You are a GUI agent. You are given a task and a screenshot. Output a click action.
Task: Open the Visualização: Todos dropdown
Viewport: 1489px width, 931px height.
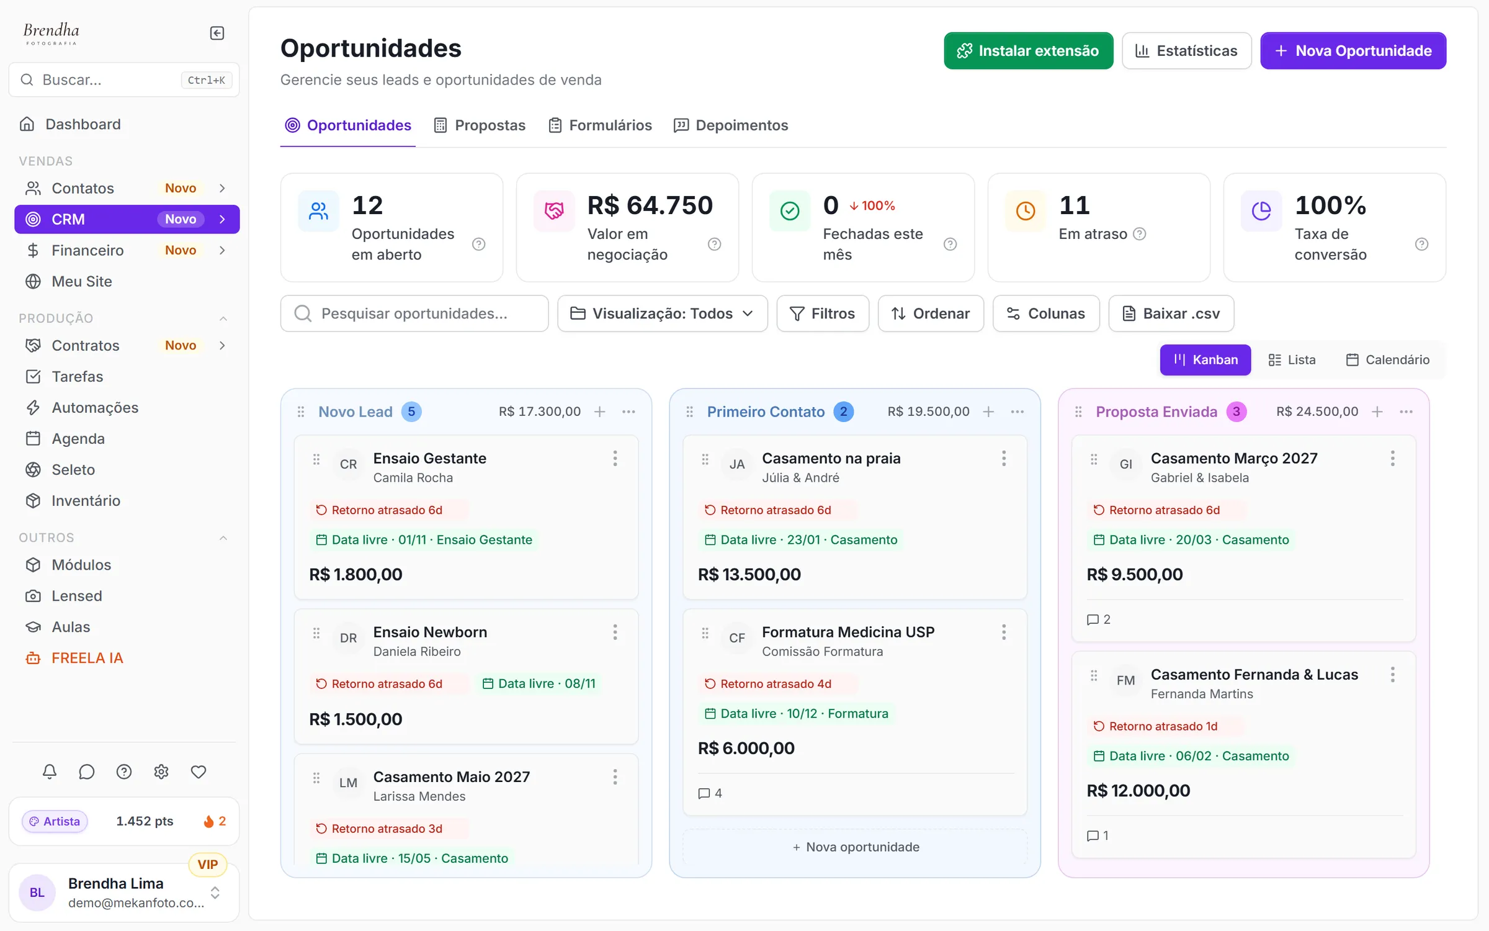662,313
